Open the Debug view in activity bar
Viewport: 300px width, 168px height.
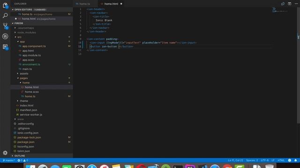click(5, 36)
